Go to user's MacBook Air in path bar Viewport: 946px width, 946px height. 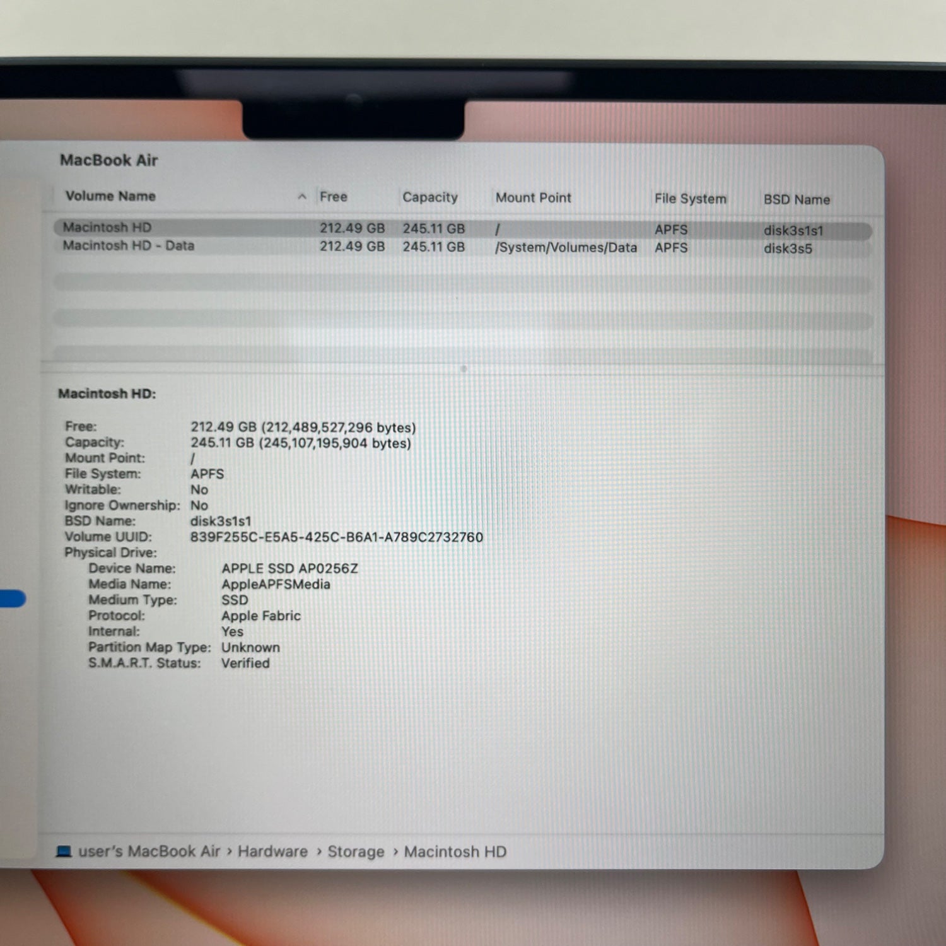coord(149,851)
